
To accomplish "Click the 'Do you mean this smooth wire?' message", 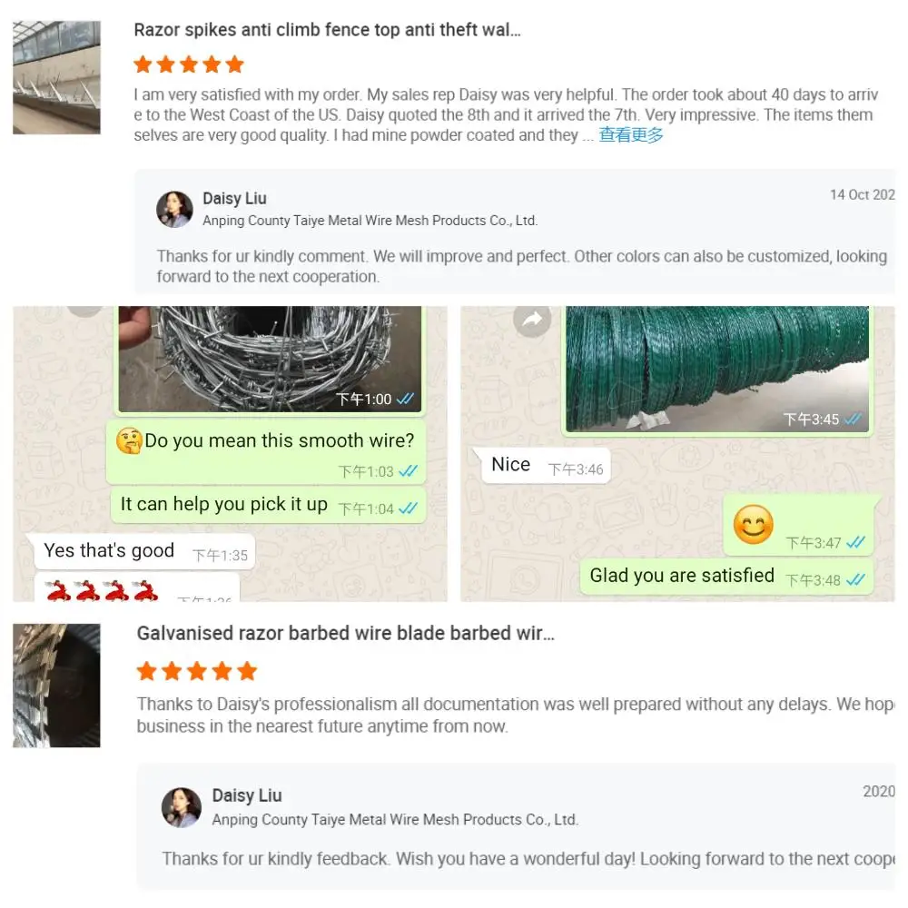I will click(266, 451).
